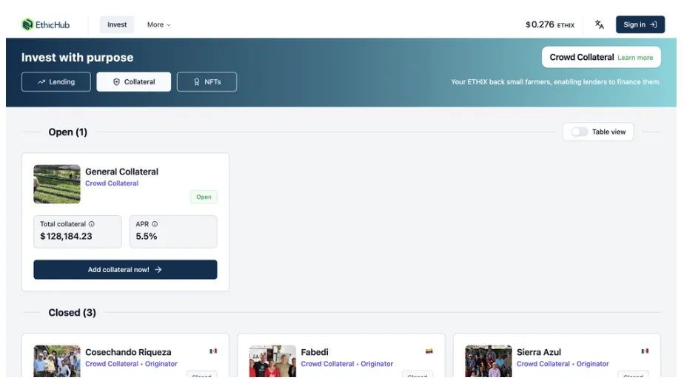The image size is (684, 389).
Task: Click the Learn more link
Action: (635, 58)
